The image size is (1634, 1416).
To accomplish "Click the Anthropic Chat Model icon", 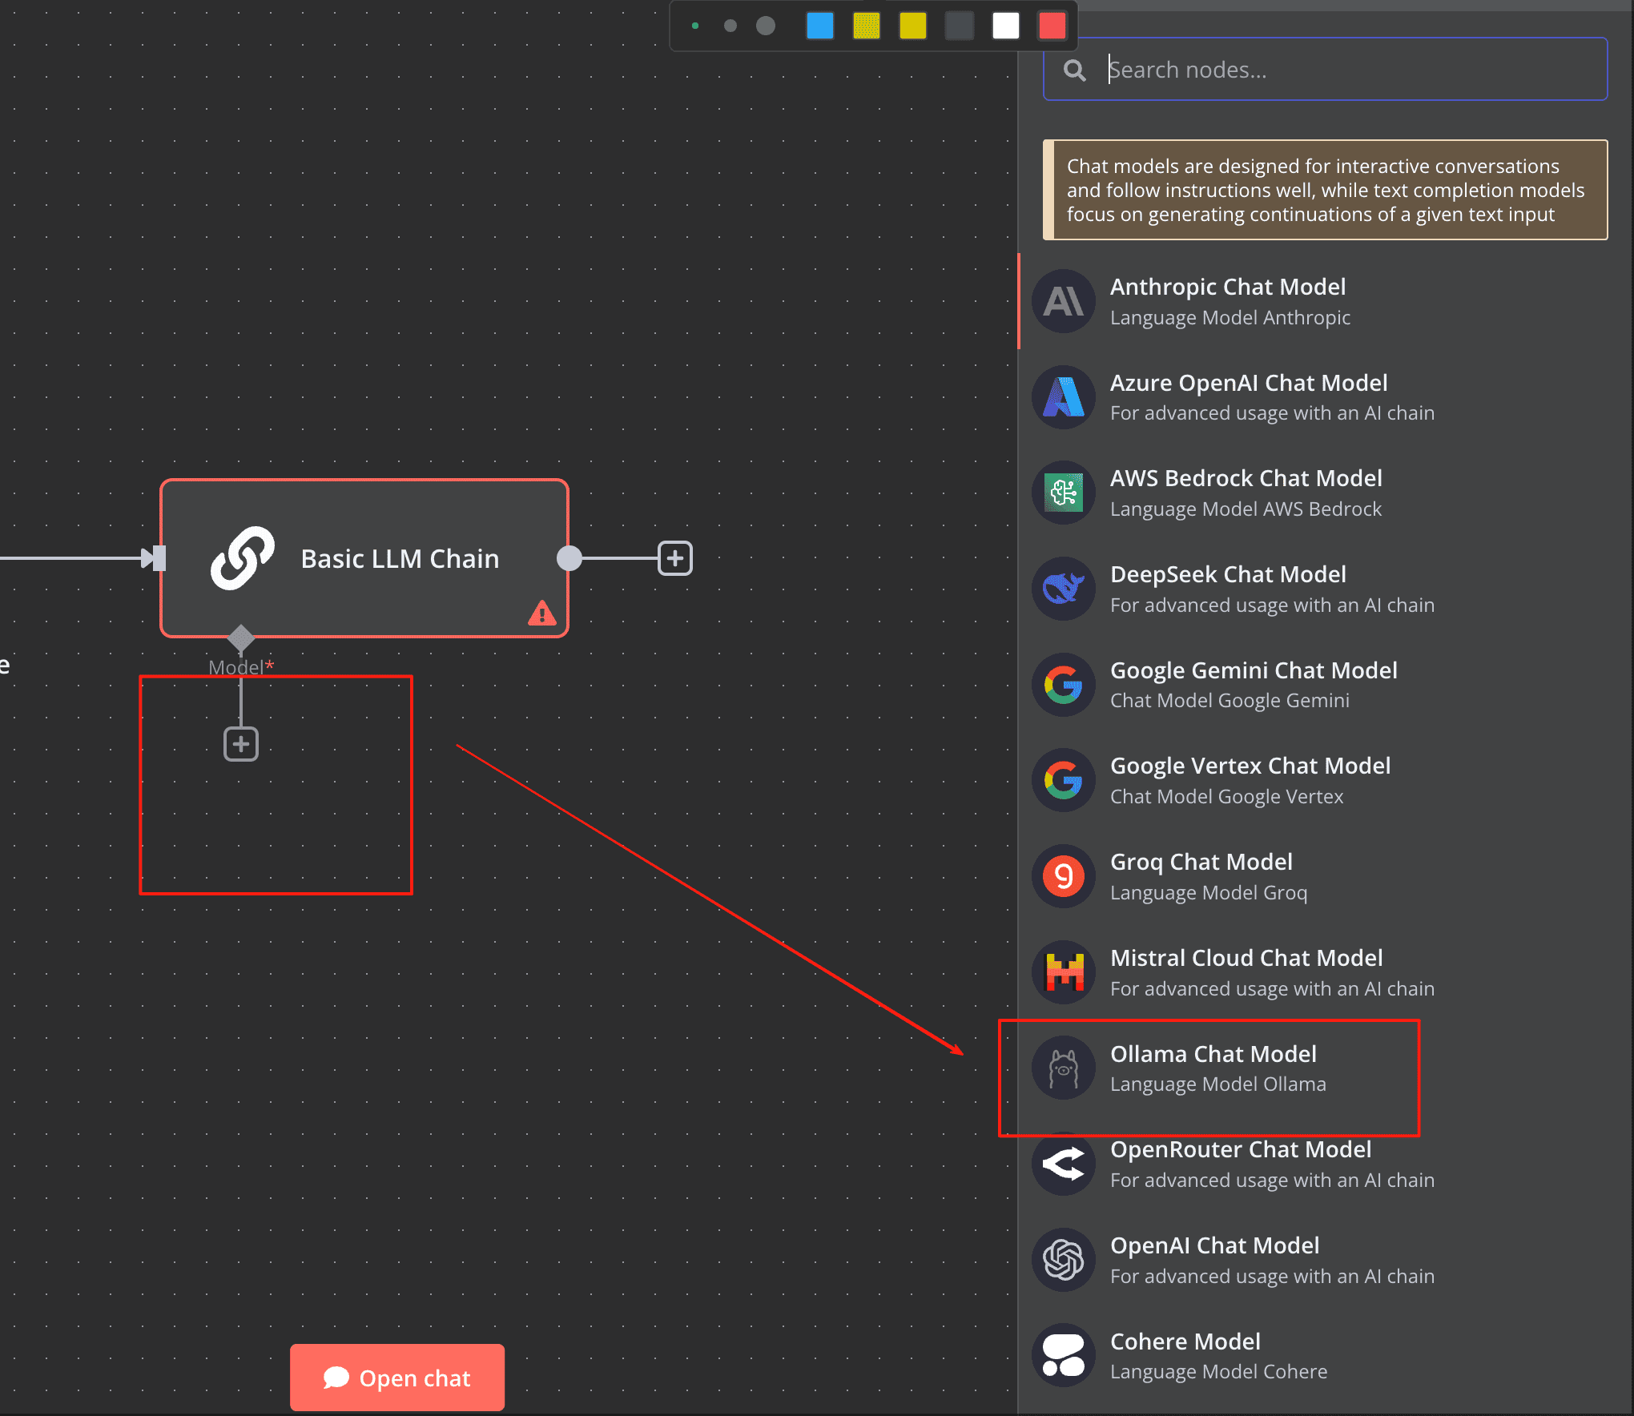I will (x=1063, y=301).
